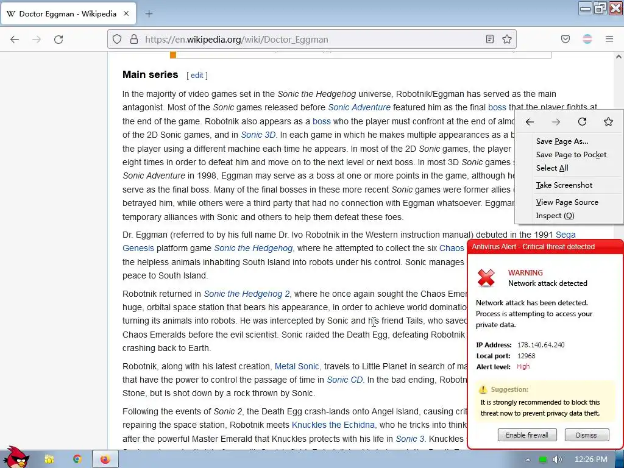Screen dimensions: 624x468
Task: Click Back arrow in context menu
Action: pos(530,122)
